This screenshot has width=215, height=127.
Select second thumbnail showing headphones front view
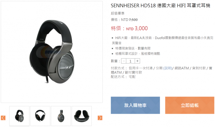[40, 116]
